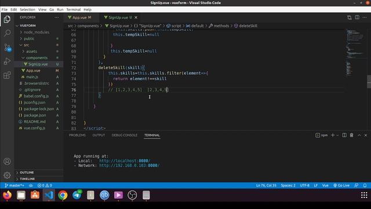Open the View menu
This screenshot has height=209, width=371.
[x=42, y=9]
